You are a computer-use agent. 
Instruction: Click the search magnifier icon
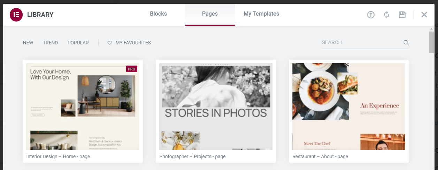point(406,43)
